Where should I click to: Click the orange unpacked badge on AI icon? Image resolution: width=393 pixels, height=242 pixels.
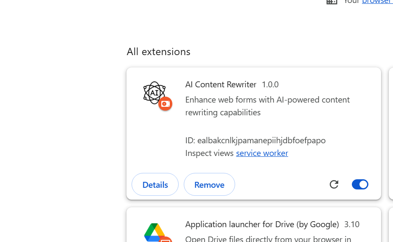pyautogui.click(x=165, y=104)
